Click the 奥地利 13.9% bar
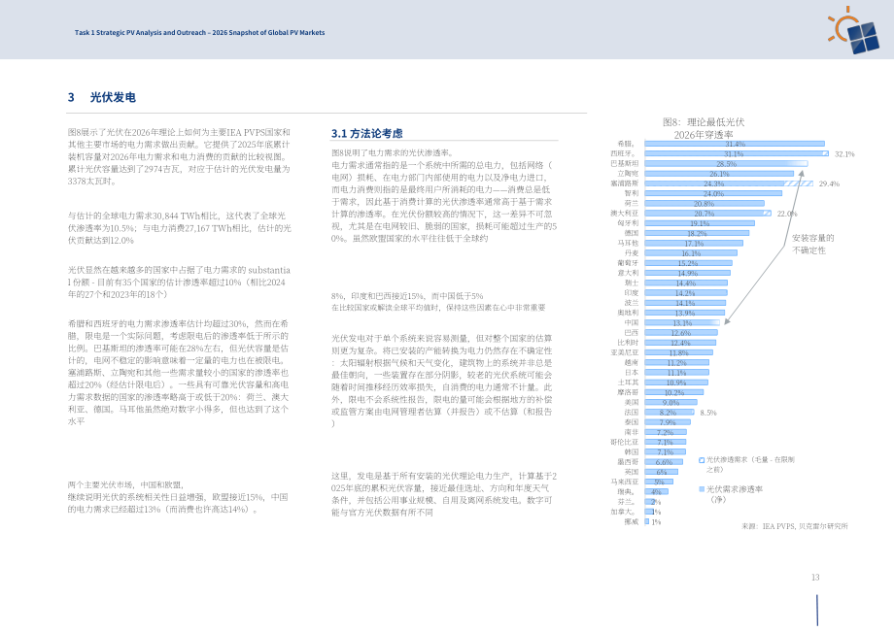Screen dimensions: 894x632 click(685, 314)
